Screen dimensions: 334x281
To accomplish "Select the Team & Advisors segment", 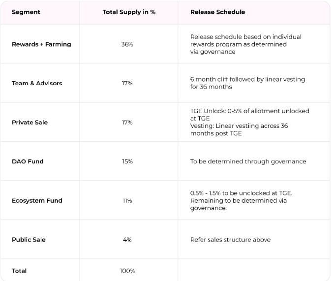I will (37, 83).
